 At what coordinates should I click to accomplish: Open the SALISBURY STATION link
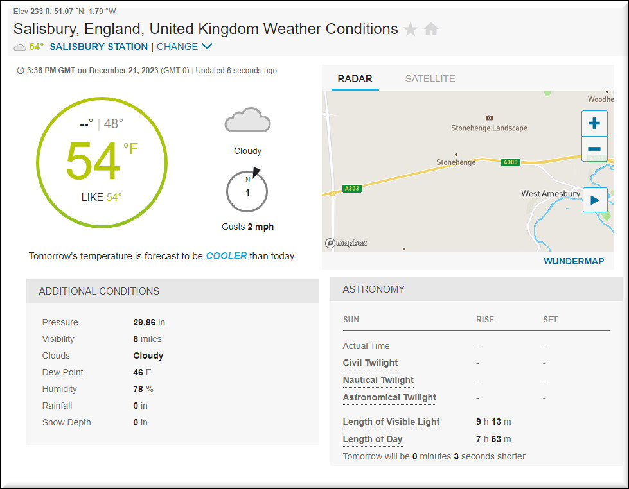tap(98, 47)
